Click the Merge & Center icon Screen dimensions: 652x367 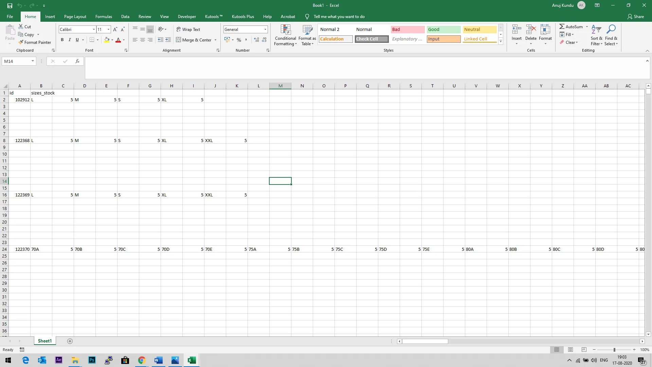coord(179,40)
